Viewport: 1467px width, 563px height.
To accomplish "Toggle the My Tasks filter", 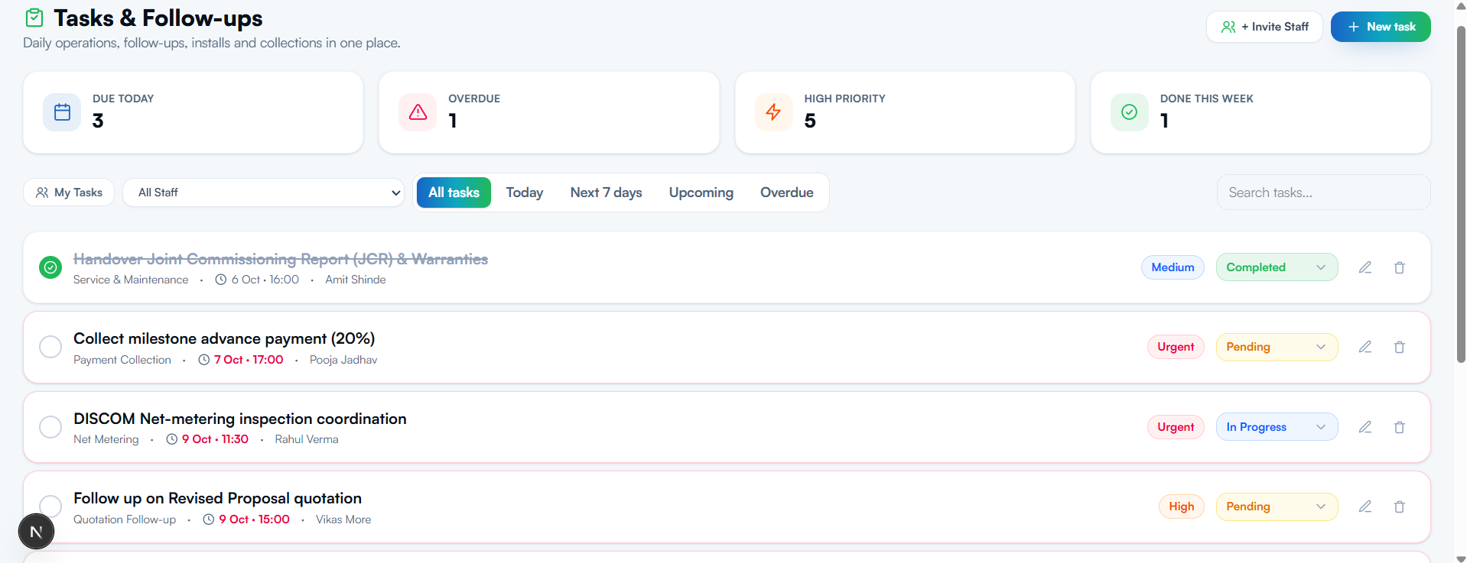I will pos(69,193).
